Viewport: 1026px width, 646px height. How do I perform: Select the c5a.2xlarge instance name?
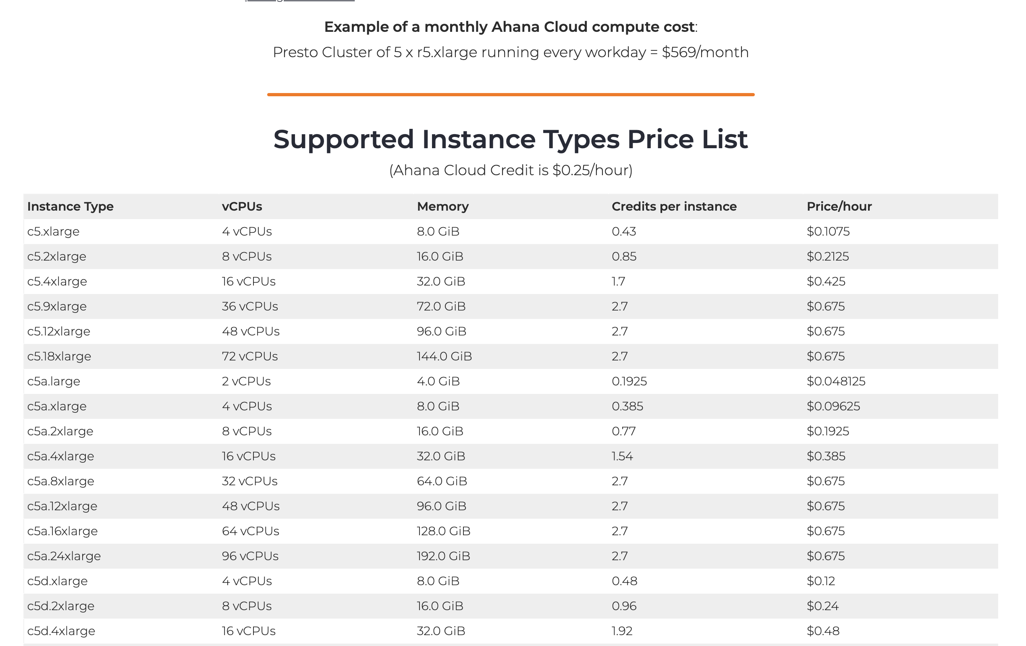tap(60, 431)
